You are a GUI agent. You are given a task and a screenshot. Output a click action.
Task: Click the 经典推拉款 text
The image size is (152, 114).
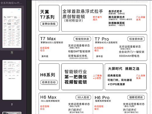114,75
